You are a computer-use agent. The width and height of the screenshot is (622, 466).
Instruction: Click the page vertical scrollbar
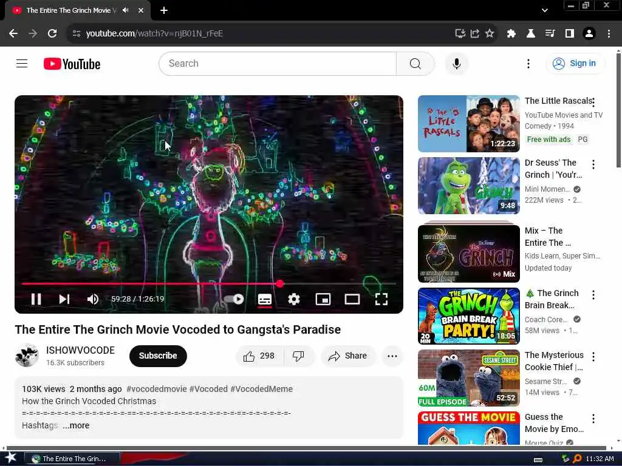[619, 111]
